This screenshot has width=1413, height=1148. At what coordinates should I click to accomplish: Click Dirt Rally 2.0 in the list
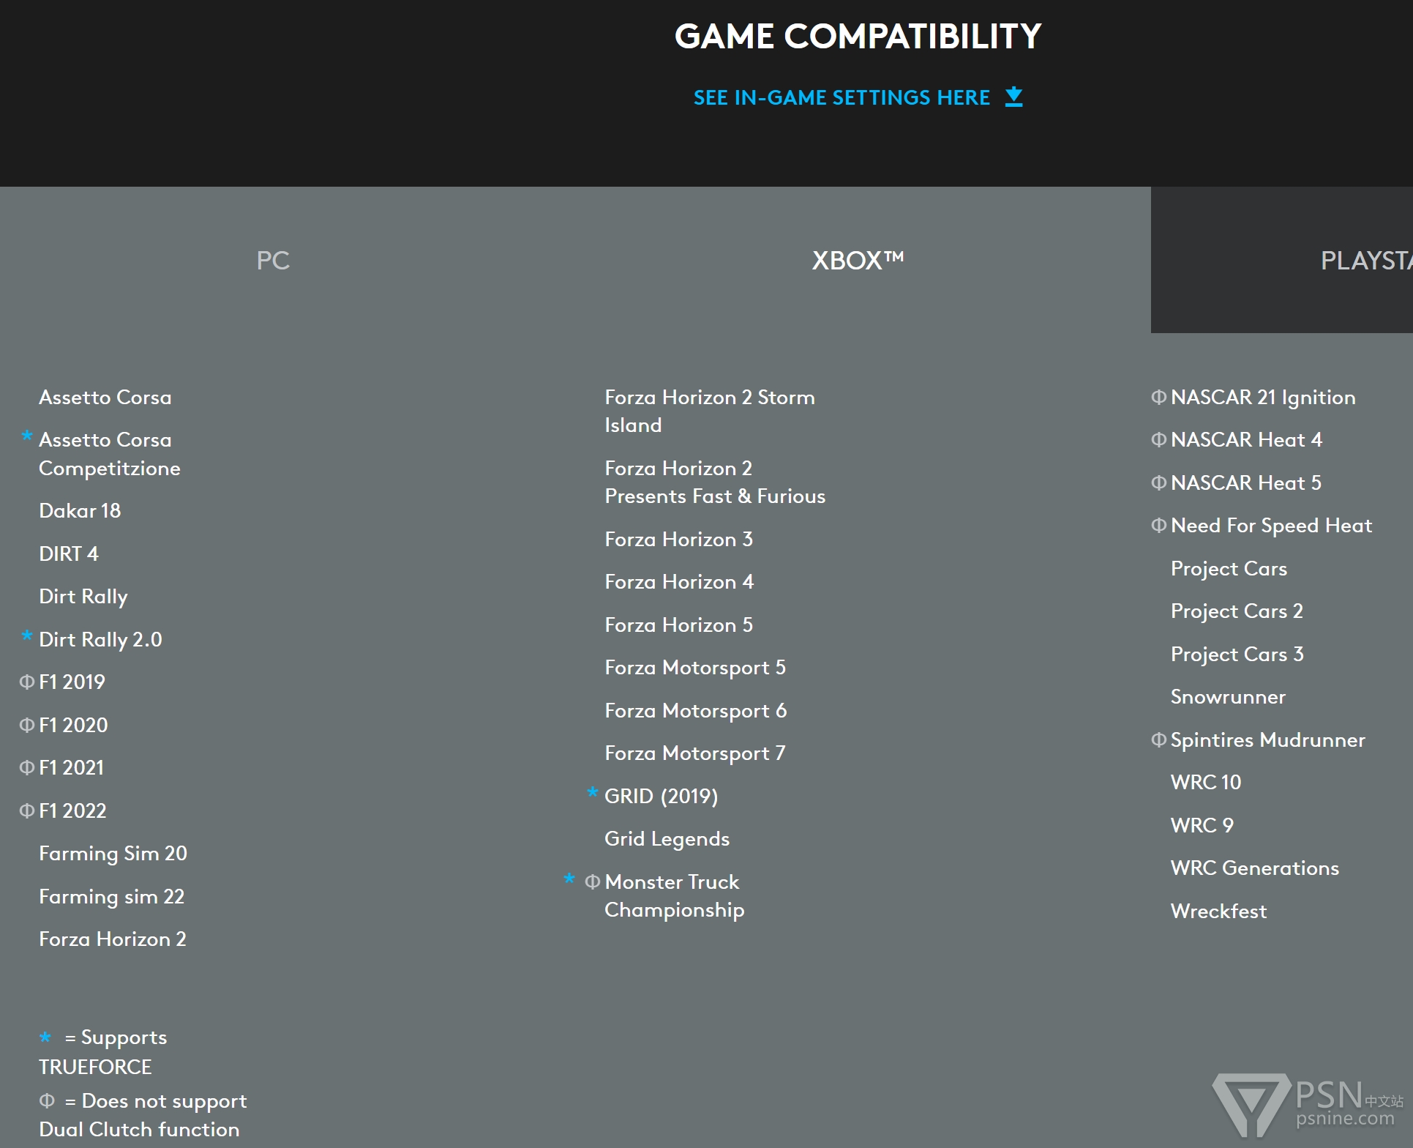[x=100, y=639]
